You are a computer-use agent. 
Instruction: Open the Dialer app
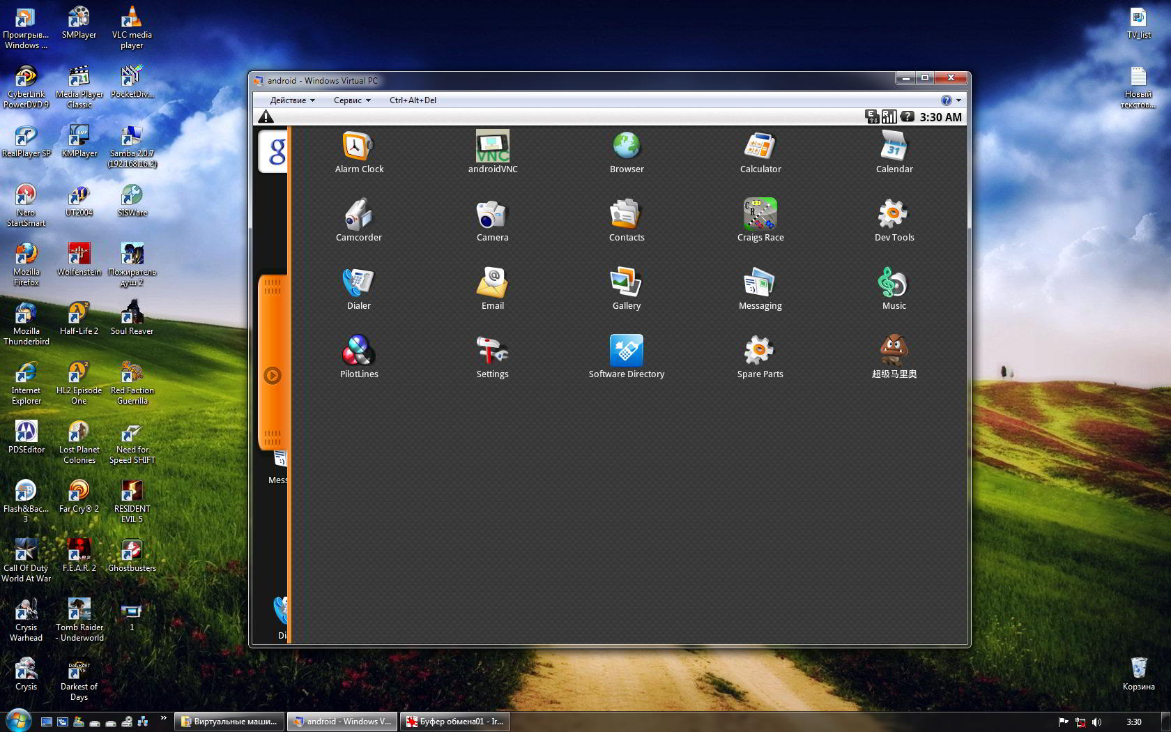(359, 289)
